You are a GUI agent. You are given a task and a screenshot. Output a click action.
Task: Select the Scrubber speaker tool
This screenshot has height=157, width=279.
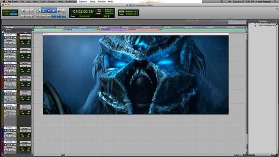[x=59, y=11]
